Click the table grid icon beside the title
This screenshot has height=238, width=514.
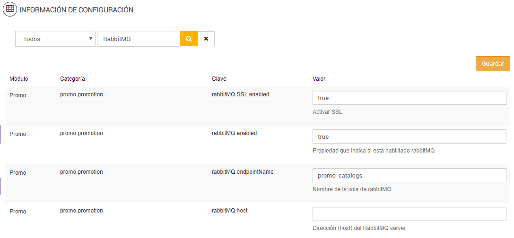point(10,9)
